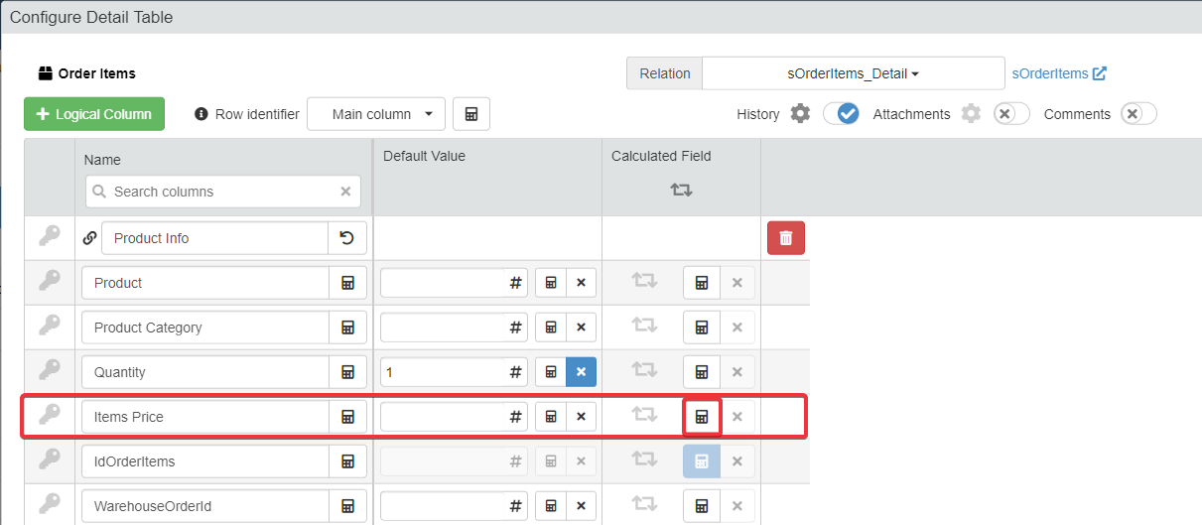This screenshot has height=525, width=1202.
Task: Open Attachments settings gear
Action: pos(971,114)
